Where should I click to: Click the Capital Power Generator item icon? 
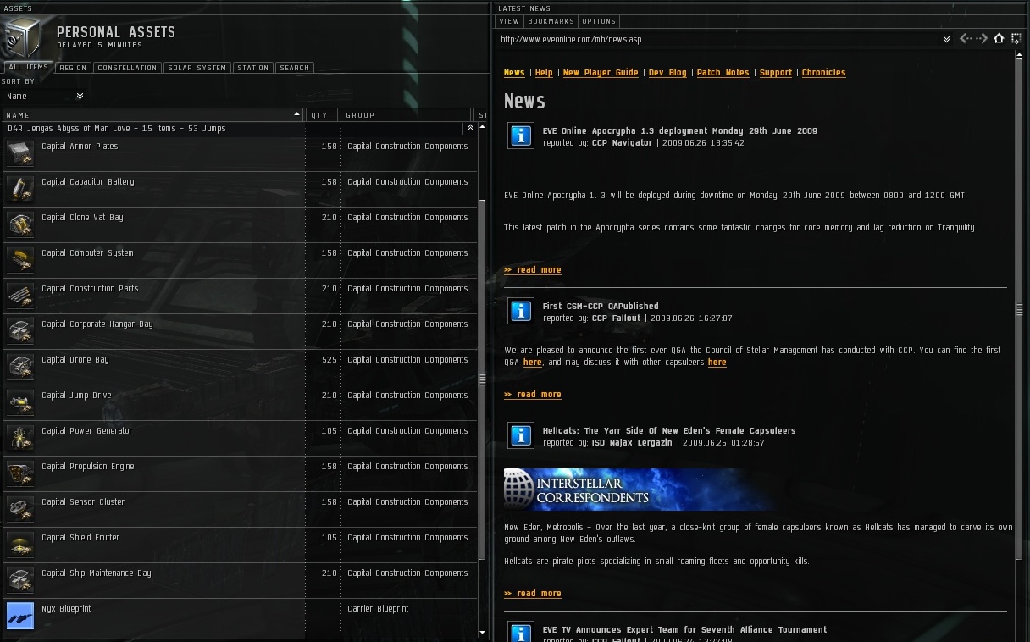click(20, 438)
